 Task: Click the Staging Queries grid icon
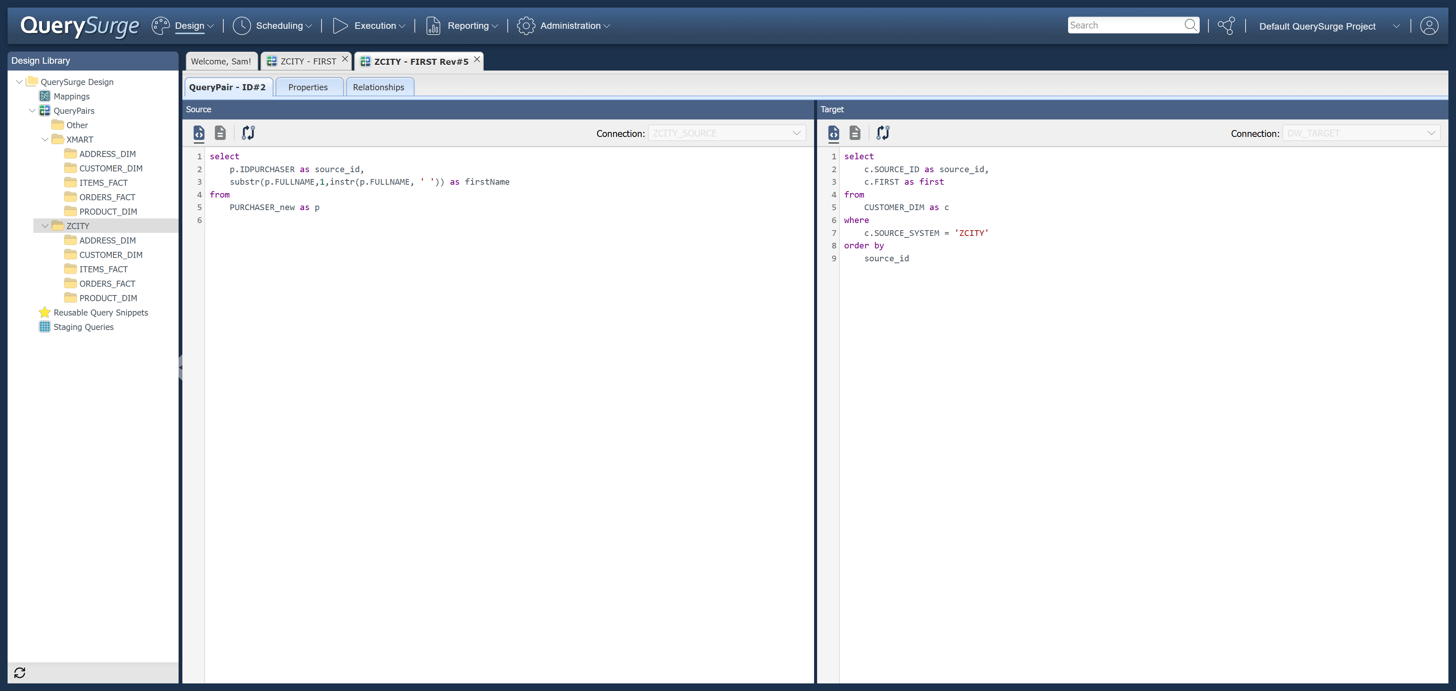[45, 326]
